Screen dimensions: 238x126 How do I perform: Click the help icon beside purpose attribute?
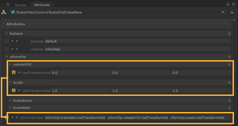click(12, 41)
